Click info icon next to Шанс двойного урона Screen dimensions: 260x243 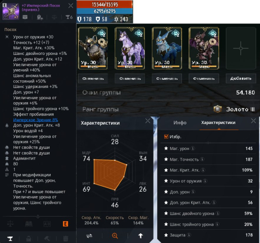click(218, 214)
